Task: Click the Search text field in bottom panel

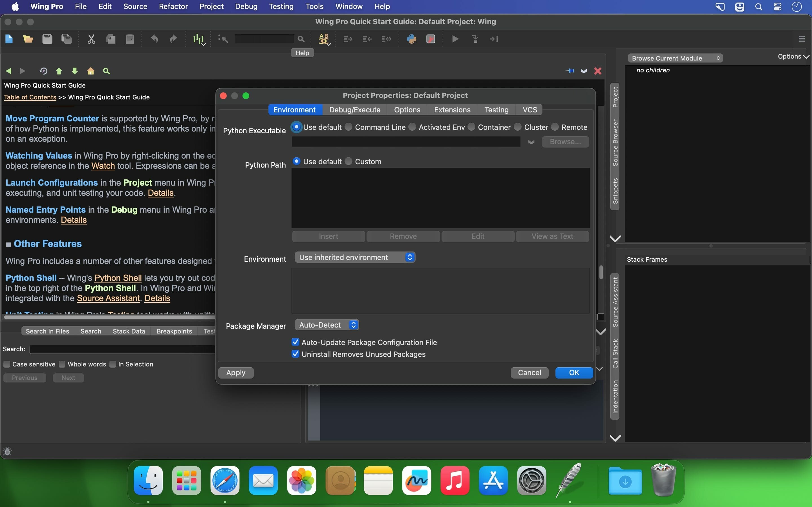Action: 122,349
